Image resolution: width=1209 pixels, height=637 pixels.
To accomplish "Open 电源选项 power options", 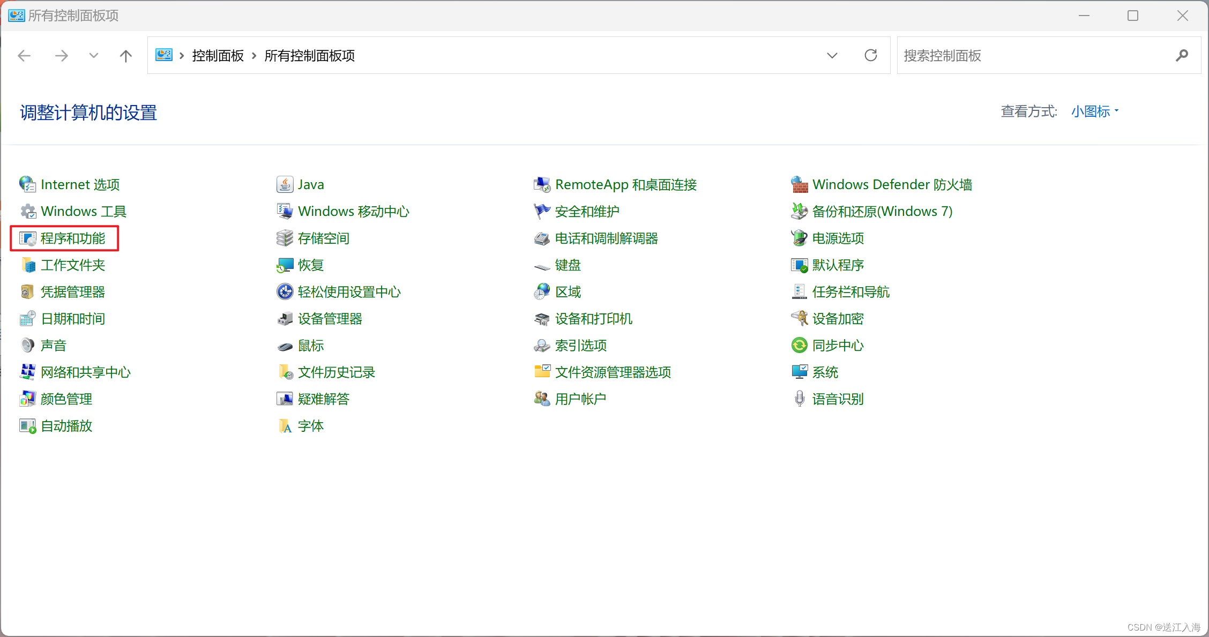I will [x=838, y=238].
